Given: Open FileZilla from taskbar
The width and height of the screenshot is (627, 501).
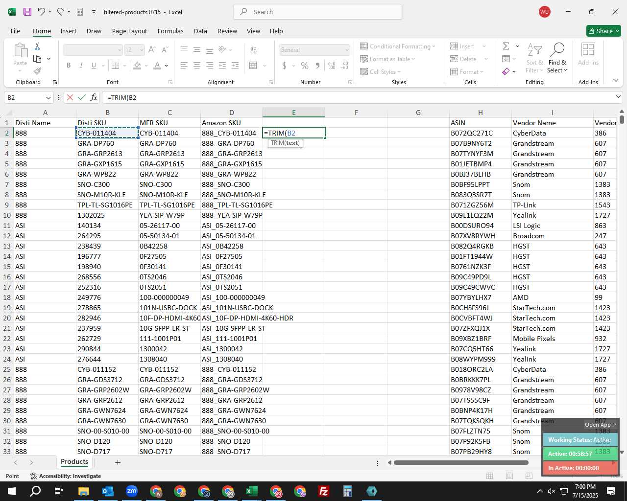Looking at the screenshot, I should [324, 491].
